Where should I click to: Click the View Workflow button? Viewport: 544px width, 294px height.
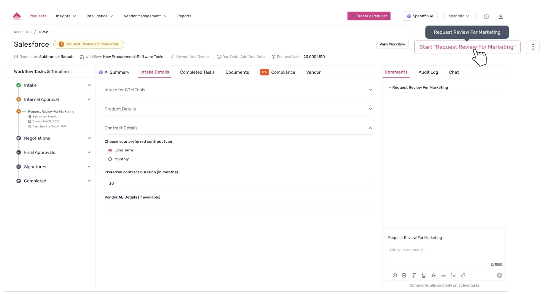point(392,44)
